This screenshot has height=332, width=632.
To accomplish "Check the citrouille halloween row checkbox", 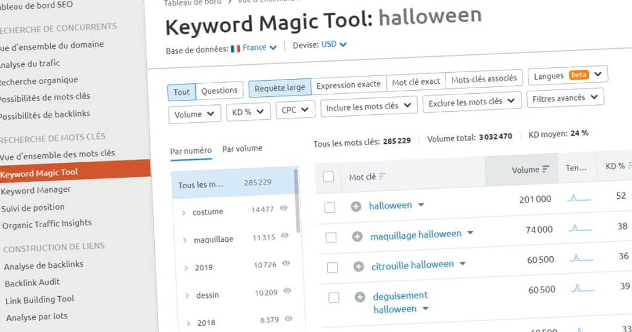I will (332, 267).
